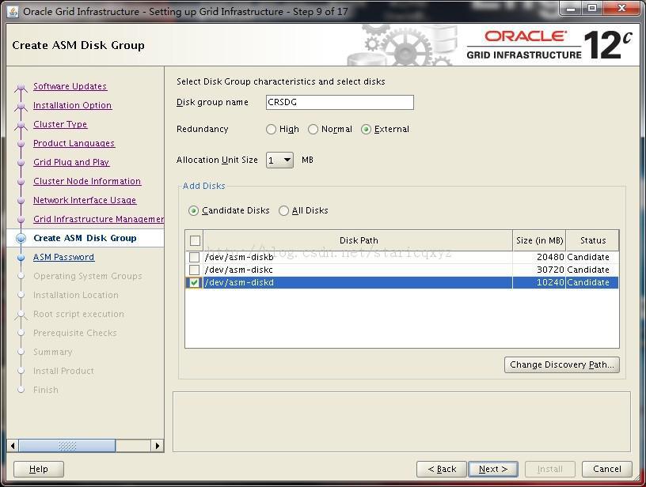Click Candidate status of asm-diskc row
The width and height of the screenshot is (646, 487).
[592, 270]
